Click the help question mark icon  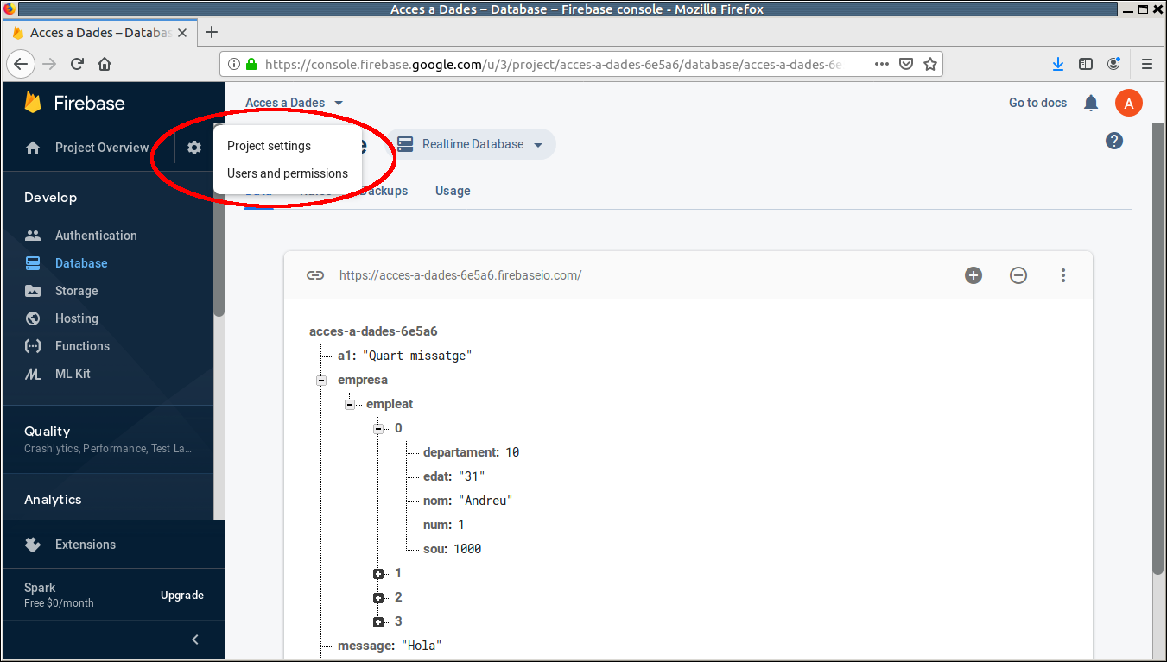coord(1114,141)
